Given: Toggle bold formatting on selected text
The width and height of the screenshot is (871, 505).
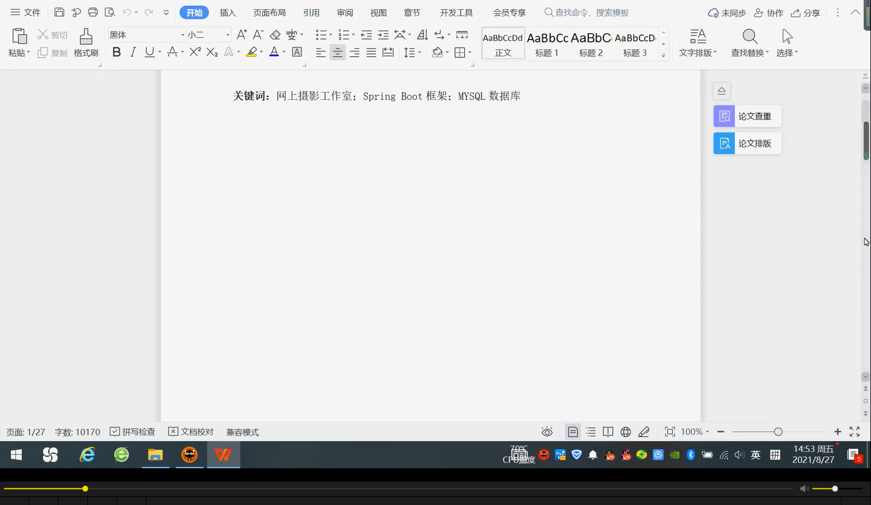Looking at the screenshot, I should tap(117, 52).
